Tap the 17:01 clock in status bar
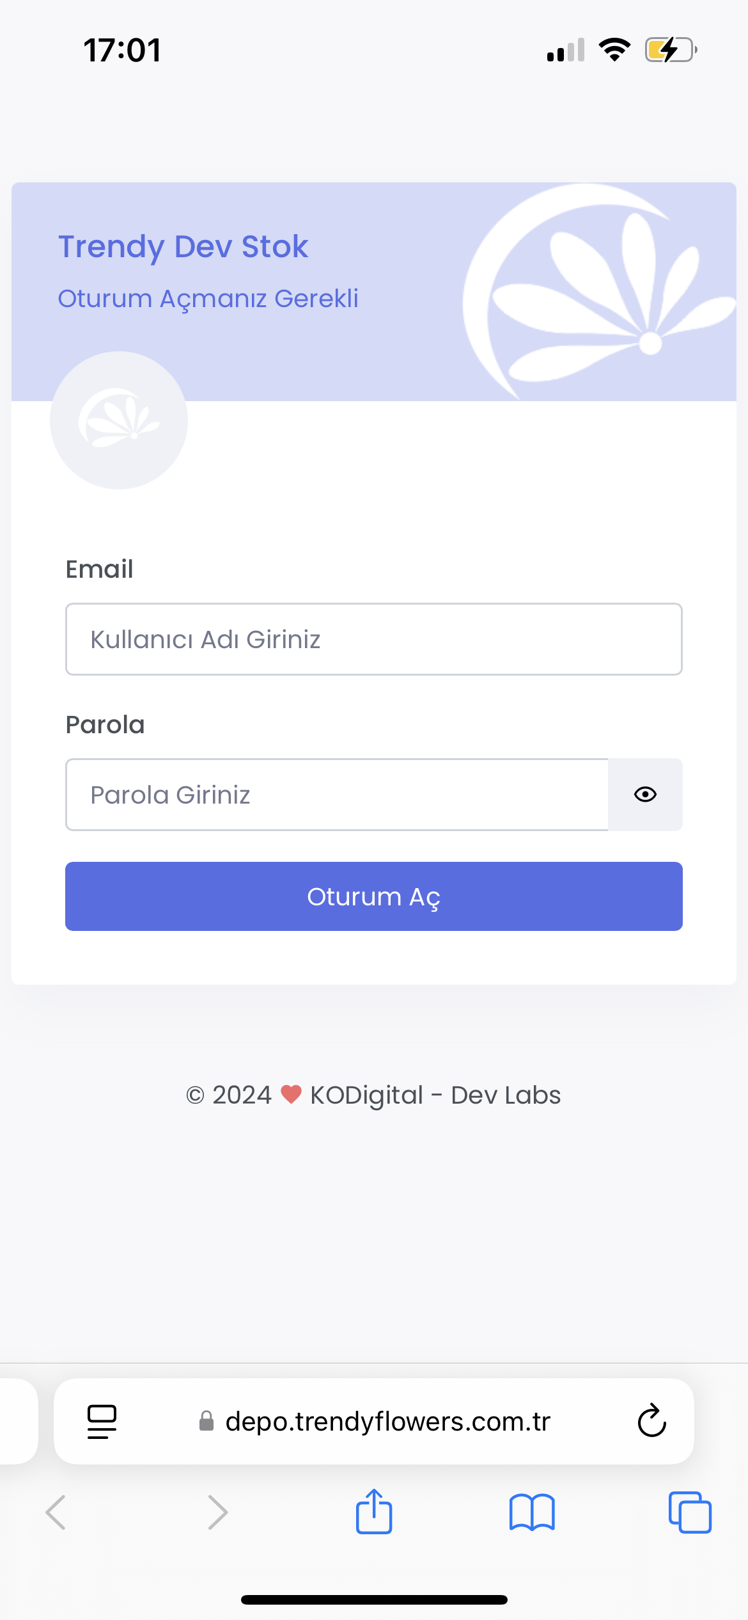The image size is (748, 1620). 122,50
